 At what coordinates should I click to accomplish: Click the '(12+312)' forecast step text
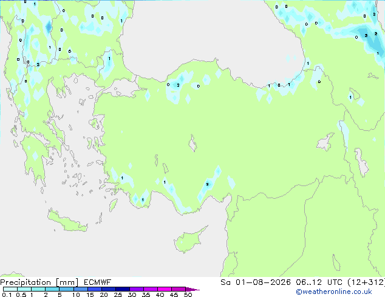pos(366,282)
